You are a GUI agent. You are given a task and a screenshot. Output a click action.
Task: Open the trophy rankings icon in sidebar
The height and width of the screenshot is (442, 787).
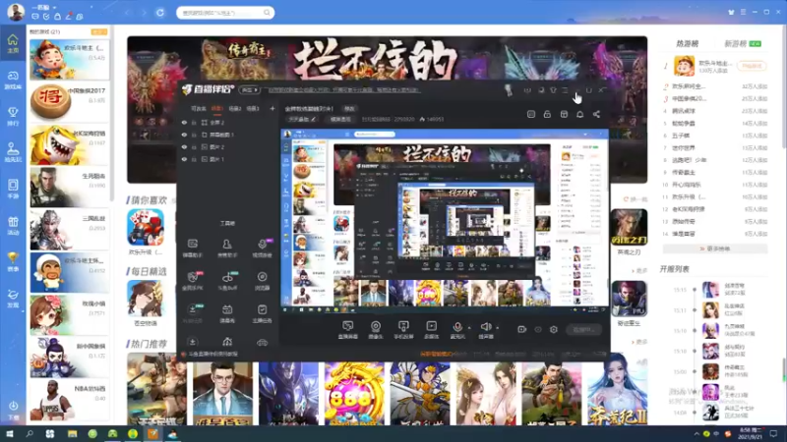point(13,115)
